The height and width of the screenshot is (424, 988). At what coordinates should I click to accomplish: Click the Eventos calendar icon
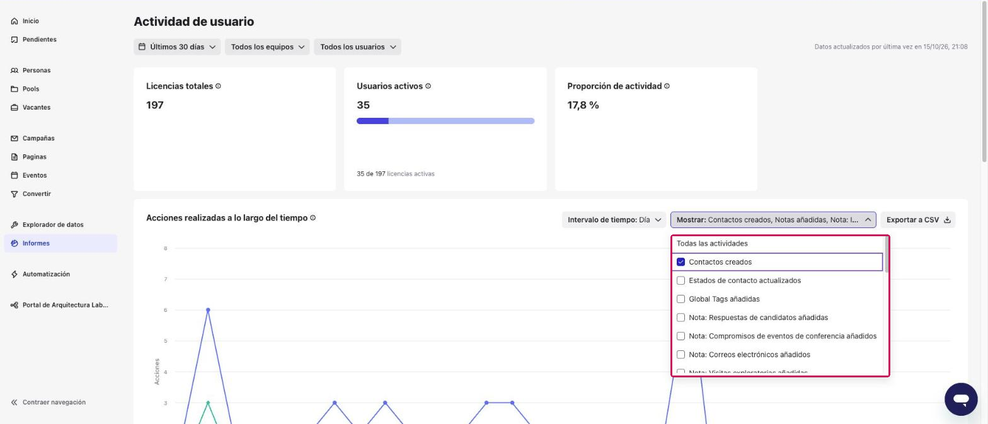14,176
